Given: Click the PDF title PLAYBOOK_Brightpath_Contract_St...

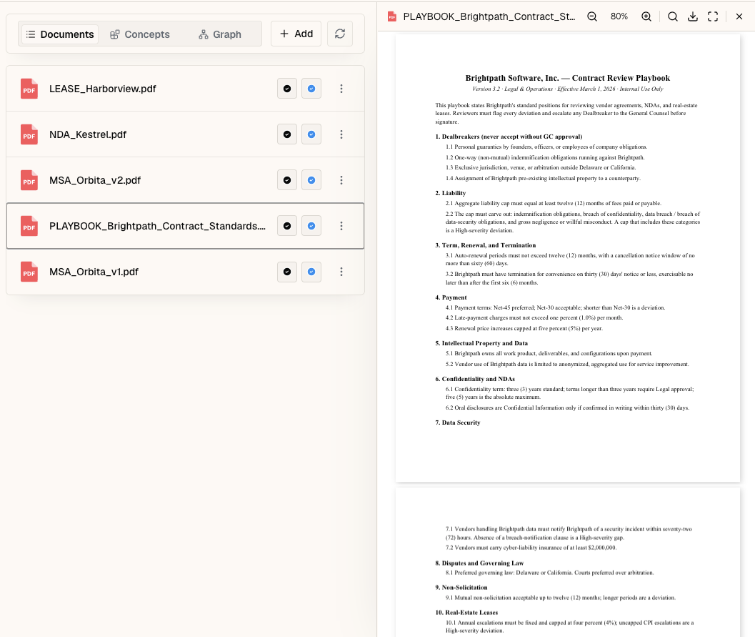Looking at the screenshot, I should click(x=489, y=16).
